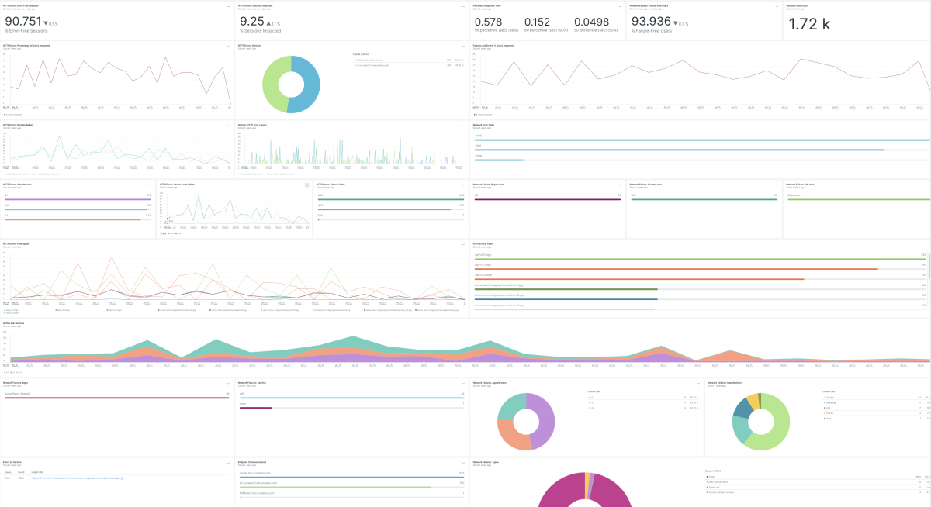Open menu for Error-Free Sessions widget
Image resolution: width=931 pixels, height=507 pixels.
(x=229, y=5)
